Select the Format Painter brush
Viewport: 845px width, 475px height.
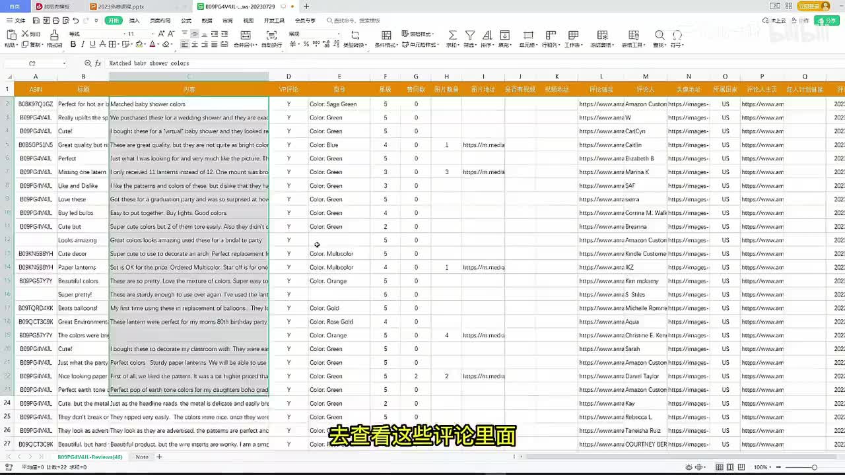pyautogui.click(x=54, y=34)
